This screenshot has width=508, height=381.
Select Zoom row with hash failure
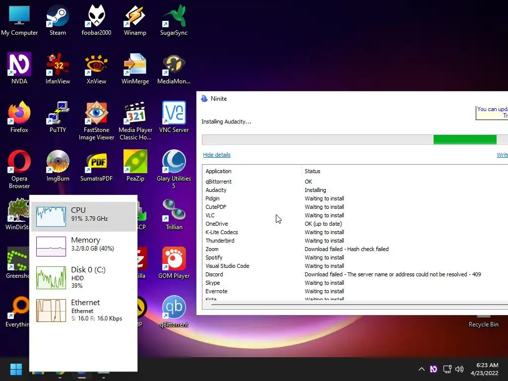355,249
